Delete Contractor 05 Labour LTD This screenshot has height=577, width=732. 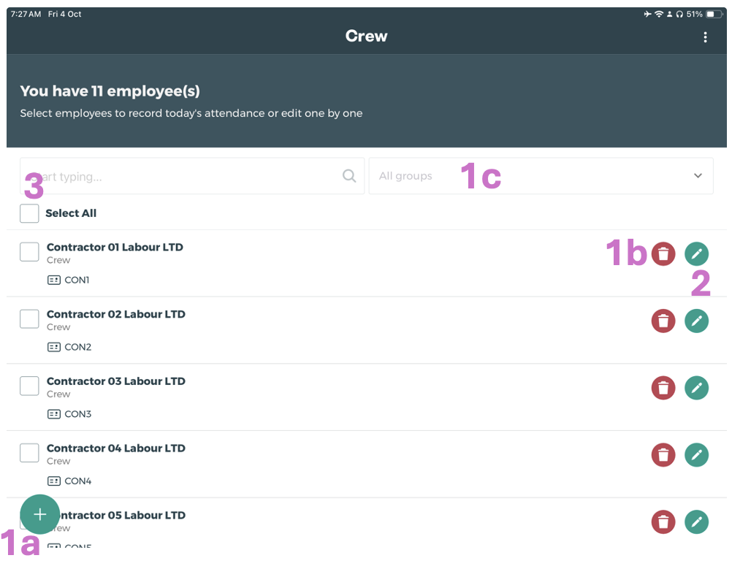663,521
